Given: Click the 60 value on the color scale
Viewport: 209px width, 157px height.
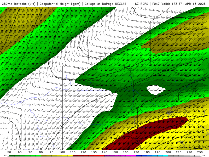Looking at the screenshot, I should pos(20,152).
